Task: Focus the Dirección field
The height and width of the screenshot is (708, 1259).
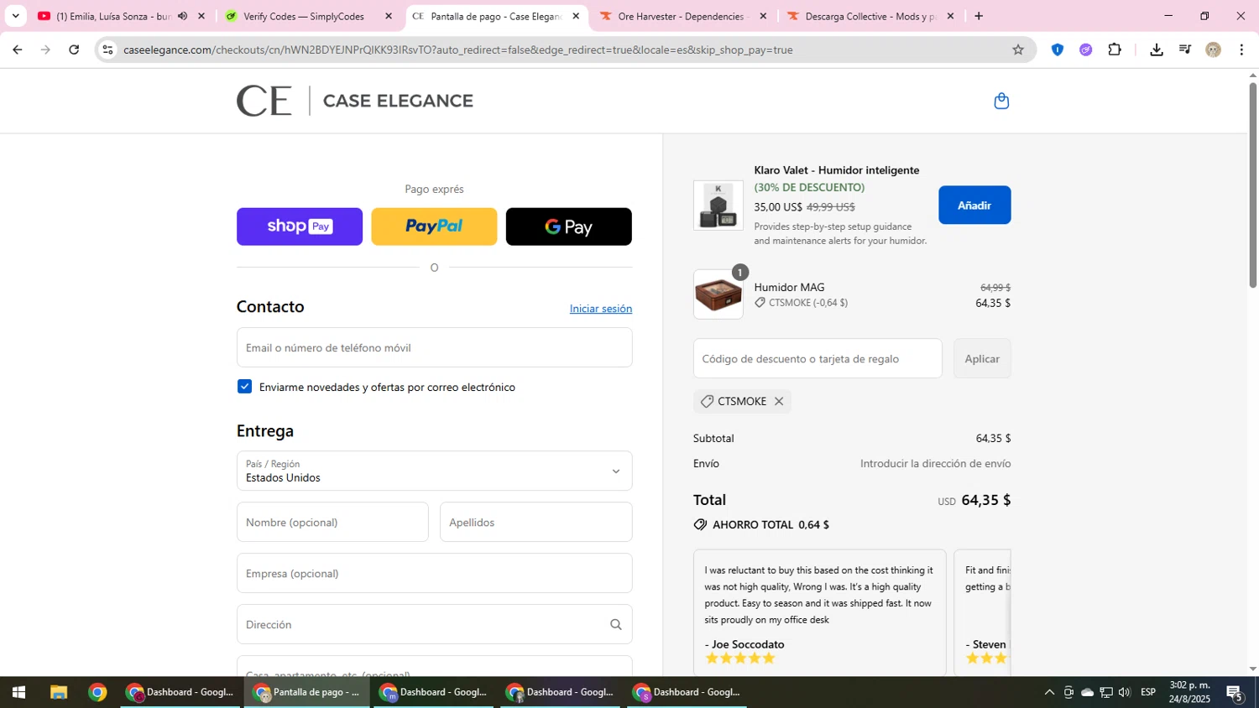Action: (x=434, y=624)
